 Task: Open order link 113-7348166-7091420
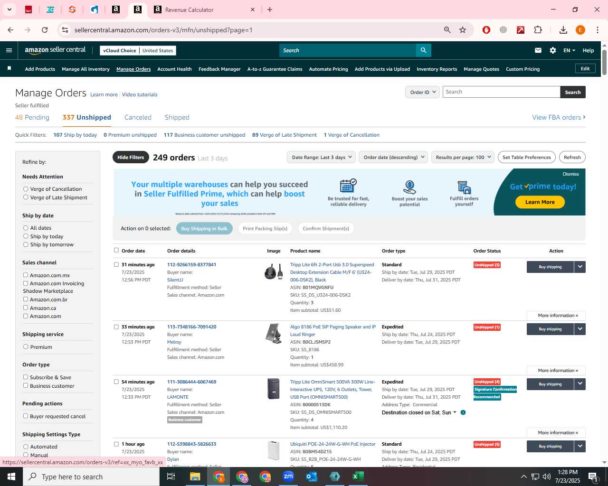[191, 327]
